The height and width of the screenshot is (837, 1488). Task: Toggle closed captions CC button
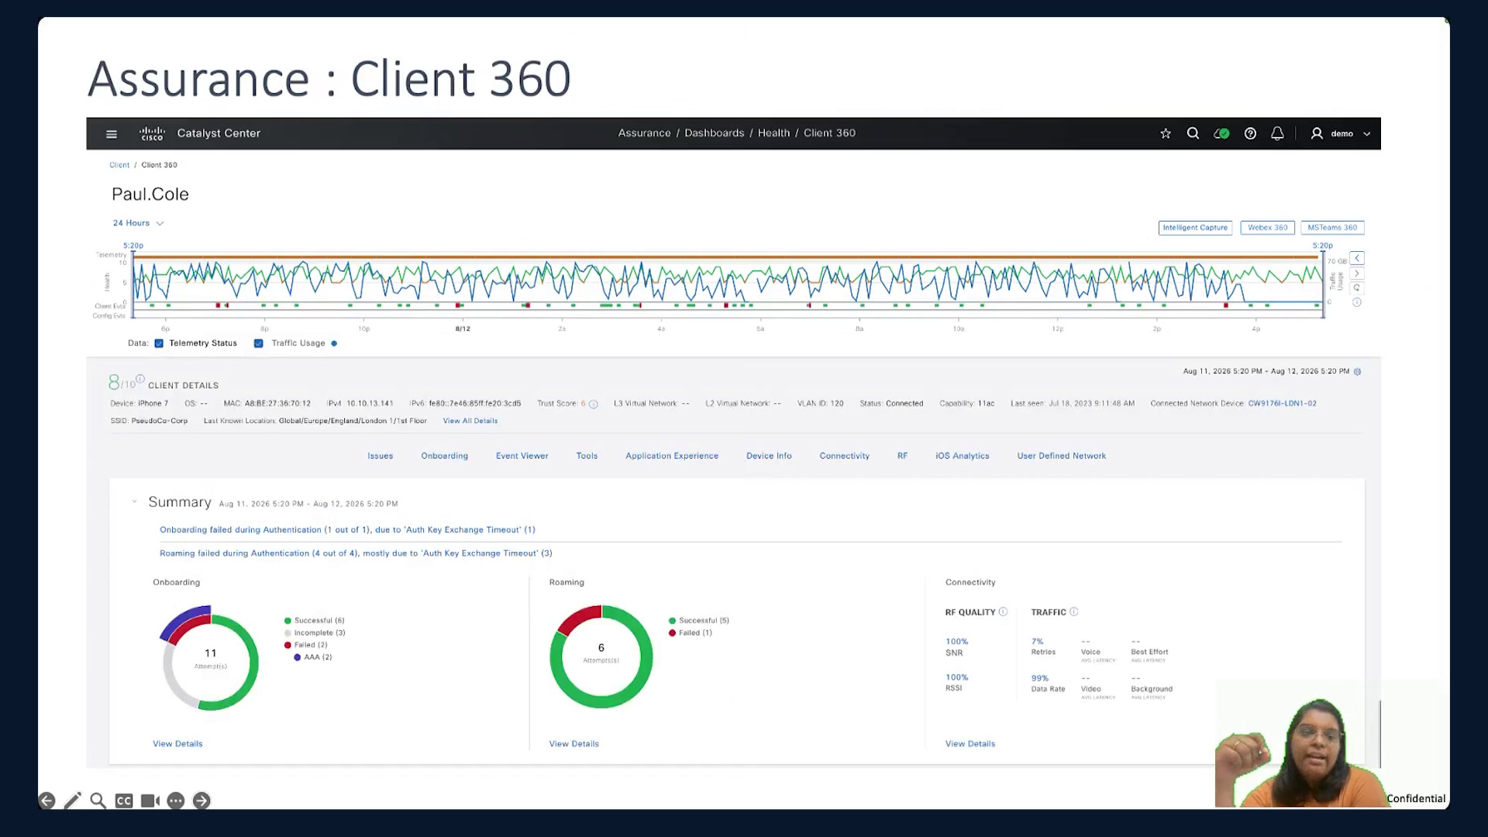[x=124, y=801]
